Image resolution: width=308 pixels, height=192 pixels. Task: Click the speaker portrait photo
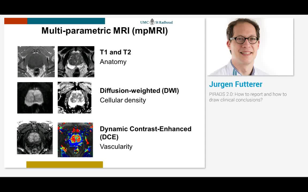250,47
